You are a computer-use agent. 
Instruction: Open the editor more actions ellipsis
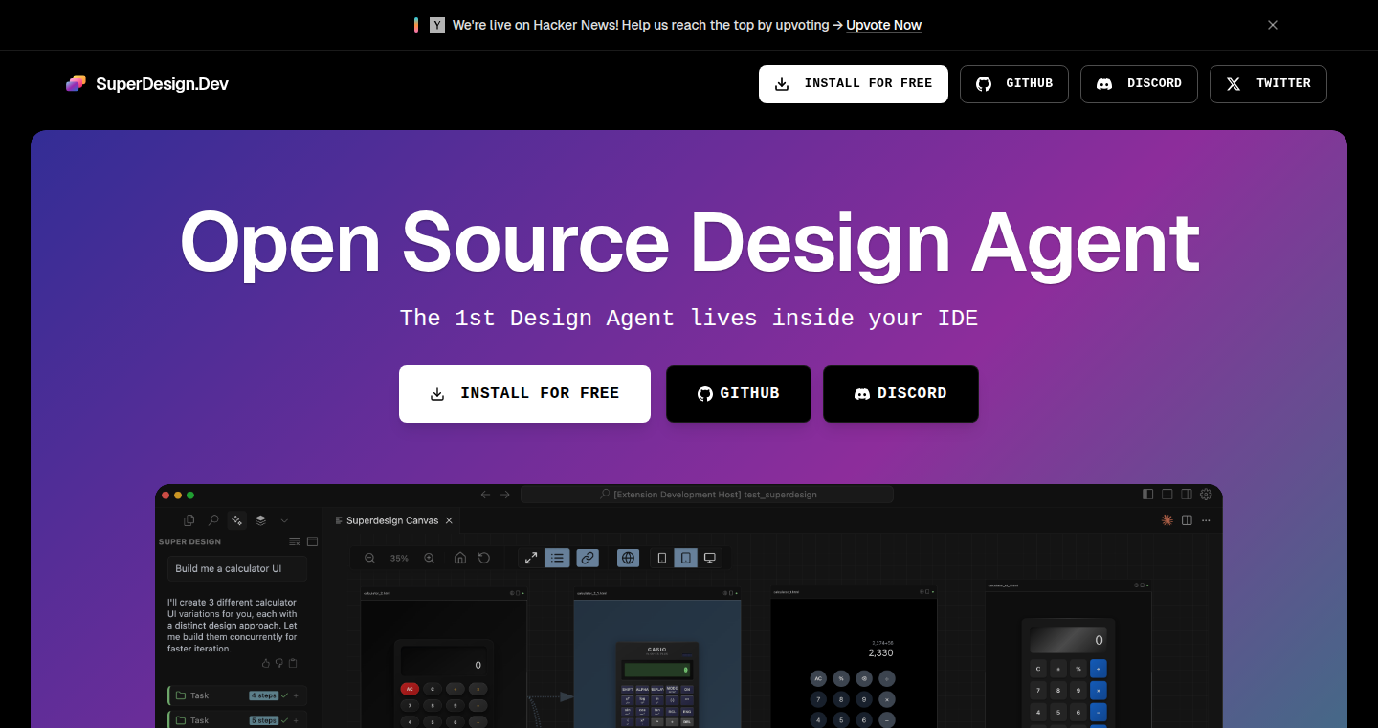coord(1206,520)
